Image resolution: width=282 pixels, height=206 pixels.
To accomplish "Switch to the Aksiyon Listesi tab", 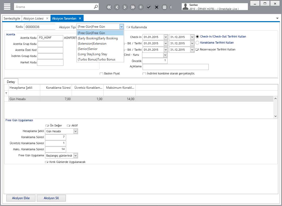I will pos(33,18).
